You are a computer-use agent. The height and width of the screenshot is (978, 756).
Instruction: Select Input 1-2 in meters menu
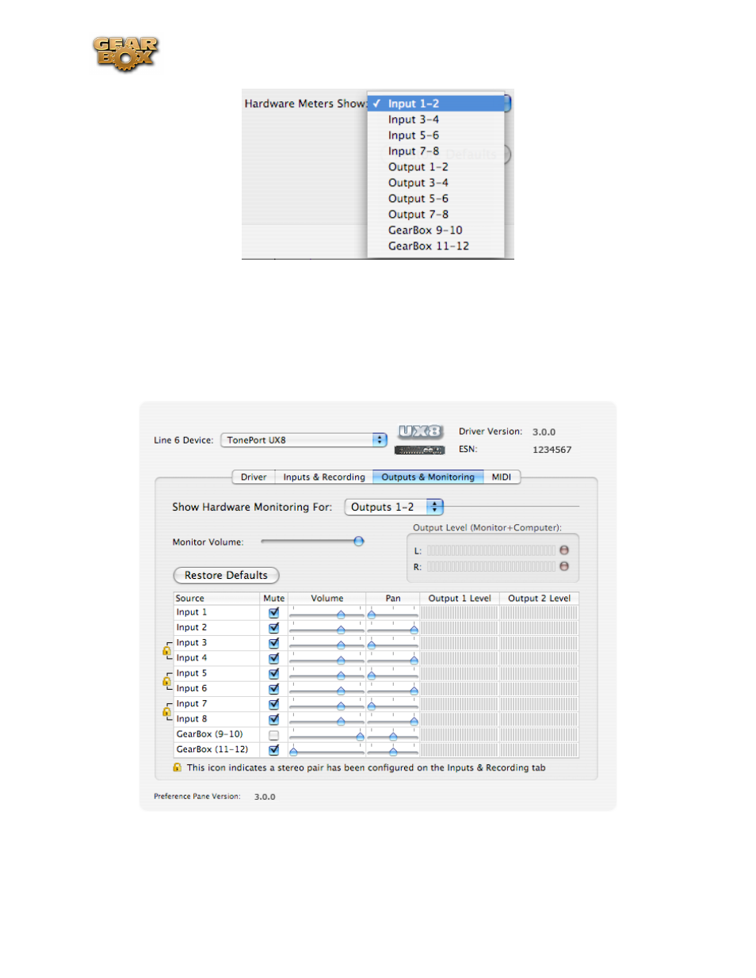point(436,104)
